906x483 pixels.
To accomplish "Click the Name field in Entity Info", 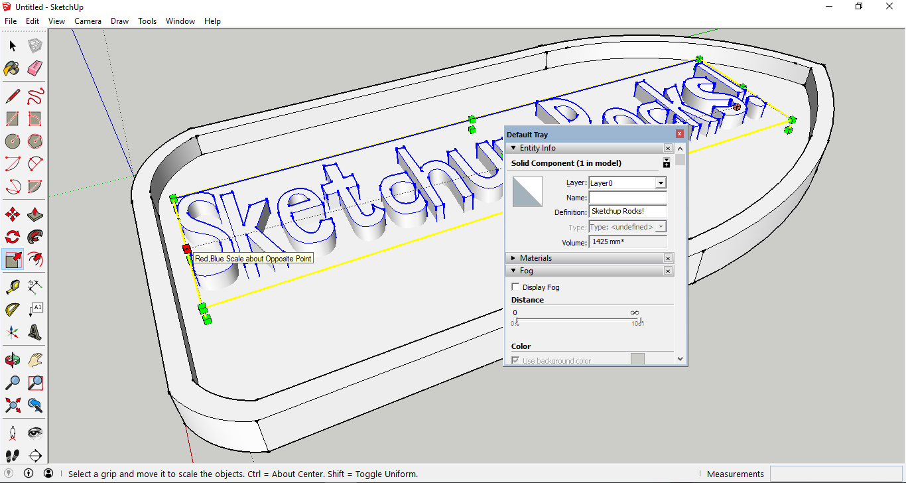I will point(627,198).
